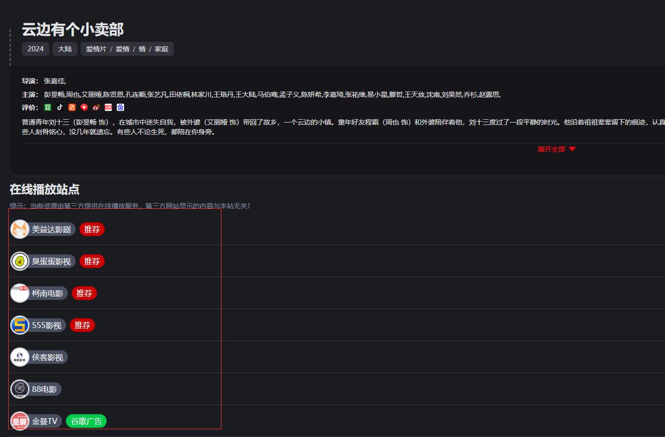
Task: Open the Weibo icon in the rating row
Action: (96, 107)
